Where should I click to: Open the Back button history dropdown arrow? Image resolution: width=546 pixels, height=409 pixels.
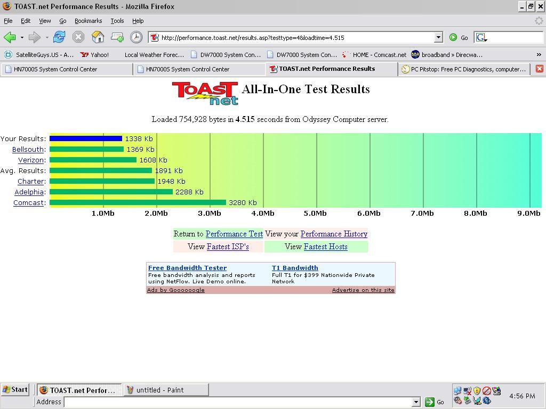tap(22, 38)
